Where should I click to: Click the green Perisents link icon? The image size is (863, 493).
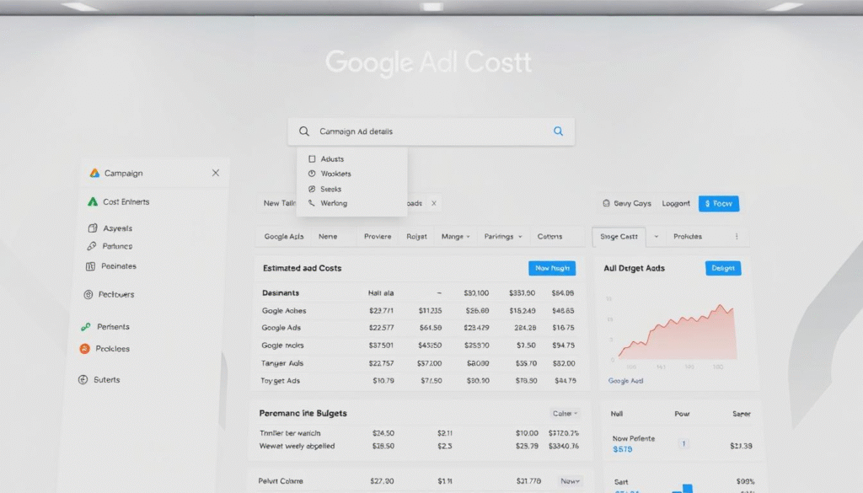tap(85, 327)
